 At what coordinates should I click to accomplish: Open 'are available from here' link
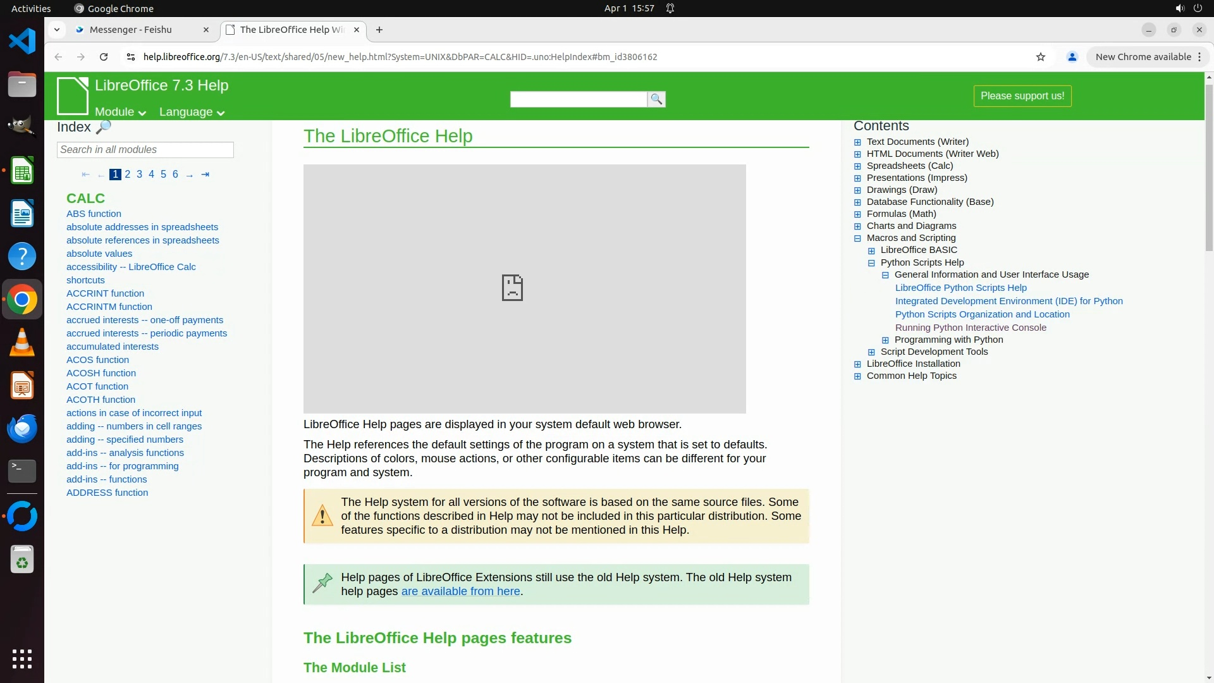460,591
